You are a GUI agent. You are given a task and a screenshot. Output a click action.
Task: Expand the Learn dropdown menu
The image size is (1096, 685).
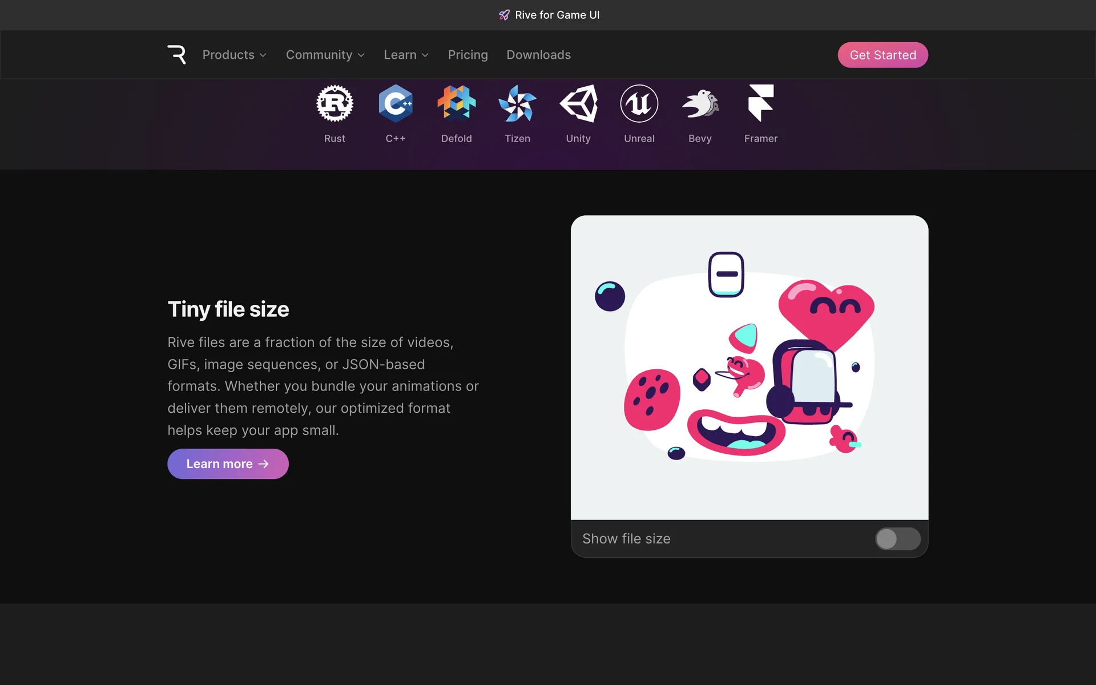click(x=406, y=55)
